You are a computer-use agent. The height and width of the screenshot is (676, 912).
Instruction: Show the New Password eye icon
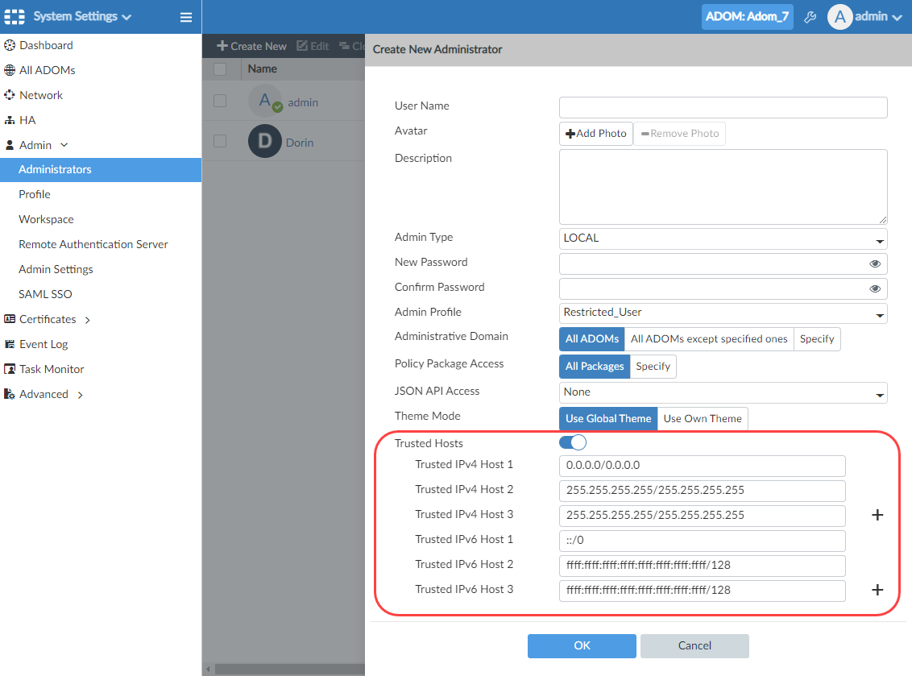875,264
